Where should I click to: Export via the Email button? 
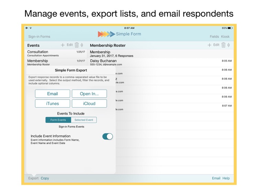tap(53, 94)
